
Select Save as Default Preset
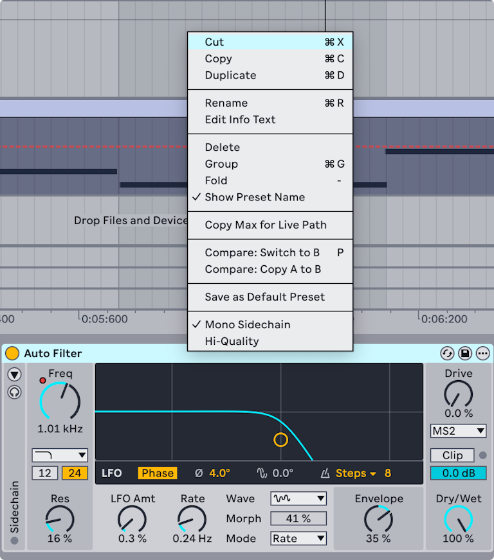pos(264,297)
